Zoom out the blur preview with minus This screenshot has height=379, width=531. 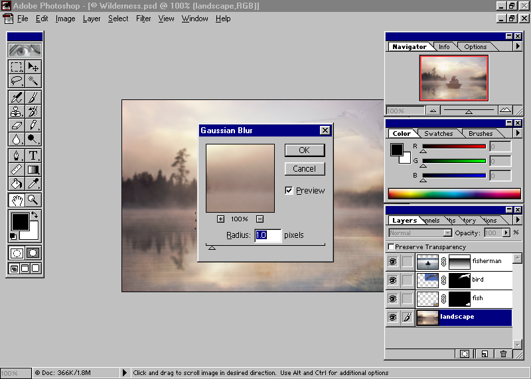(x=260, y=219)
